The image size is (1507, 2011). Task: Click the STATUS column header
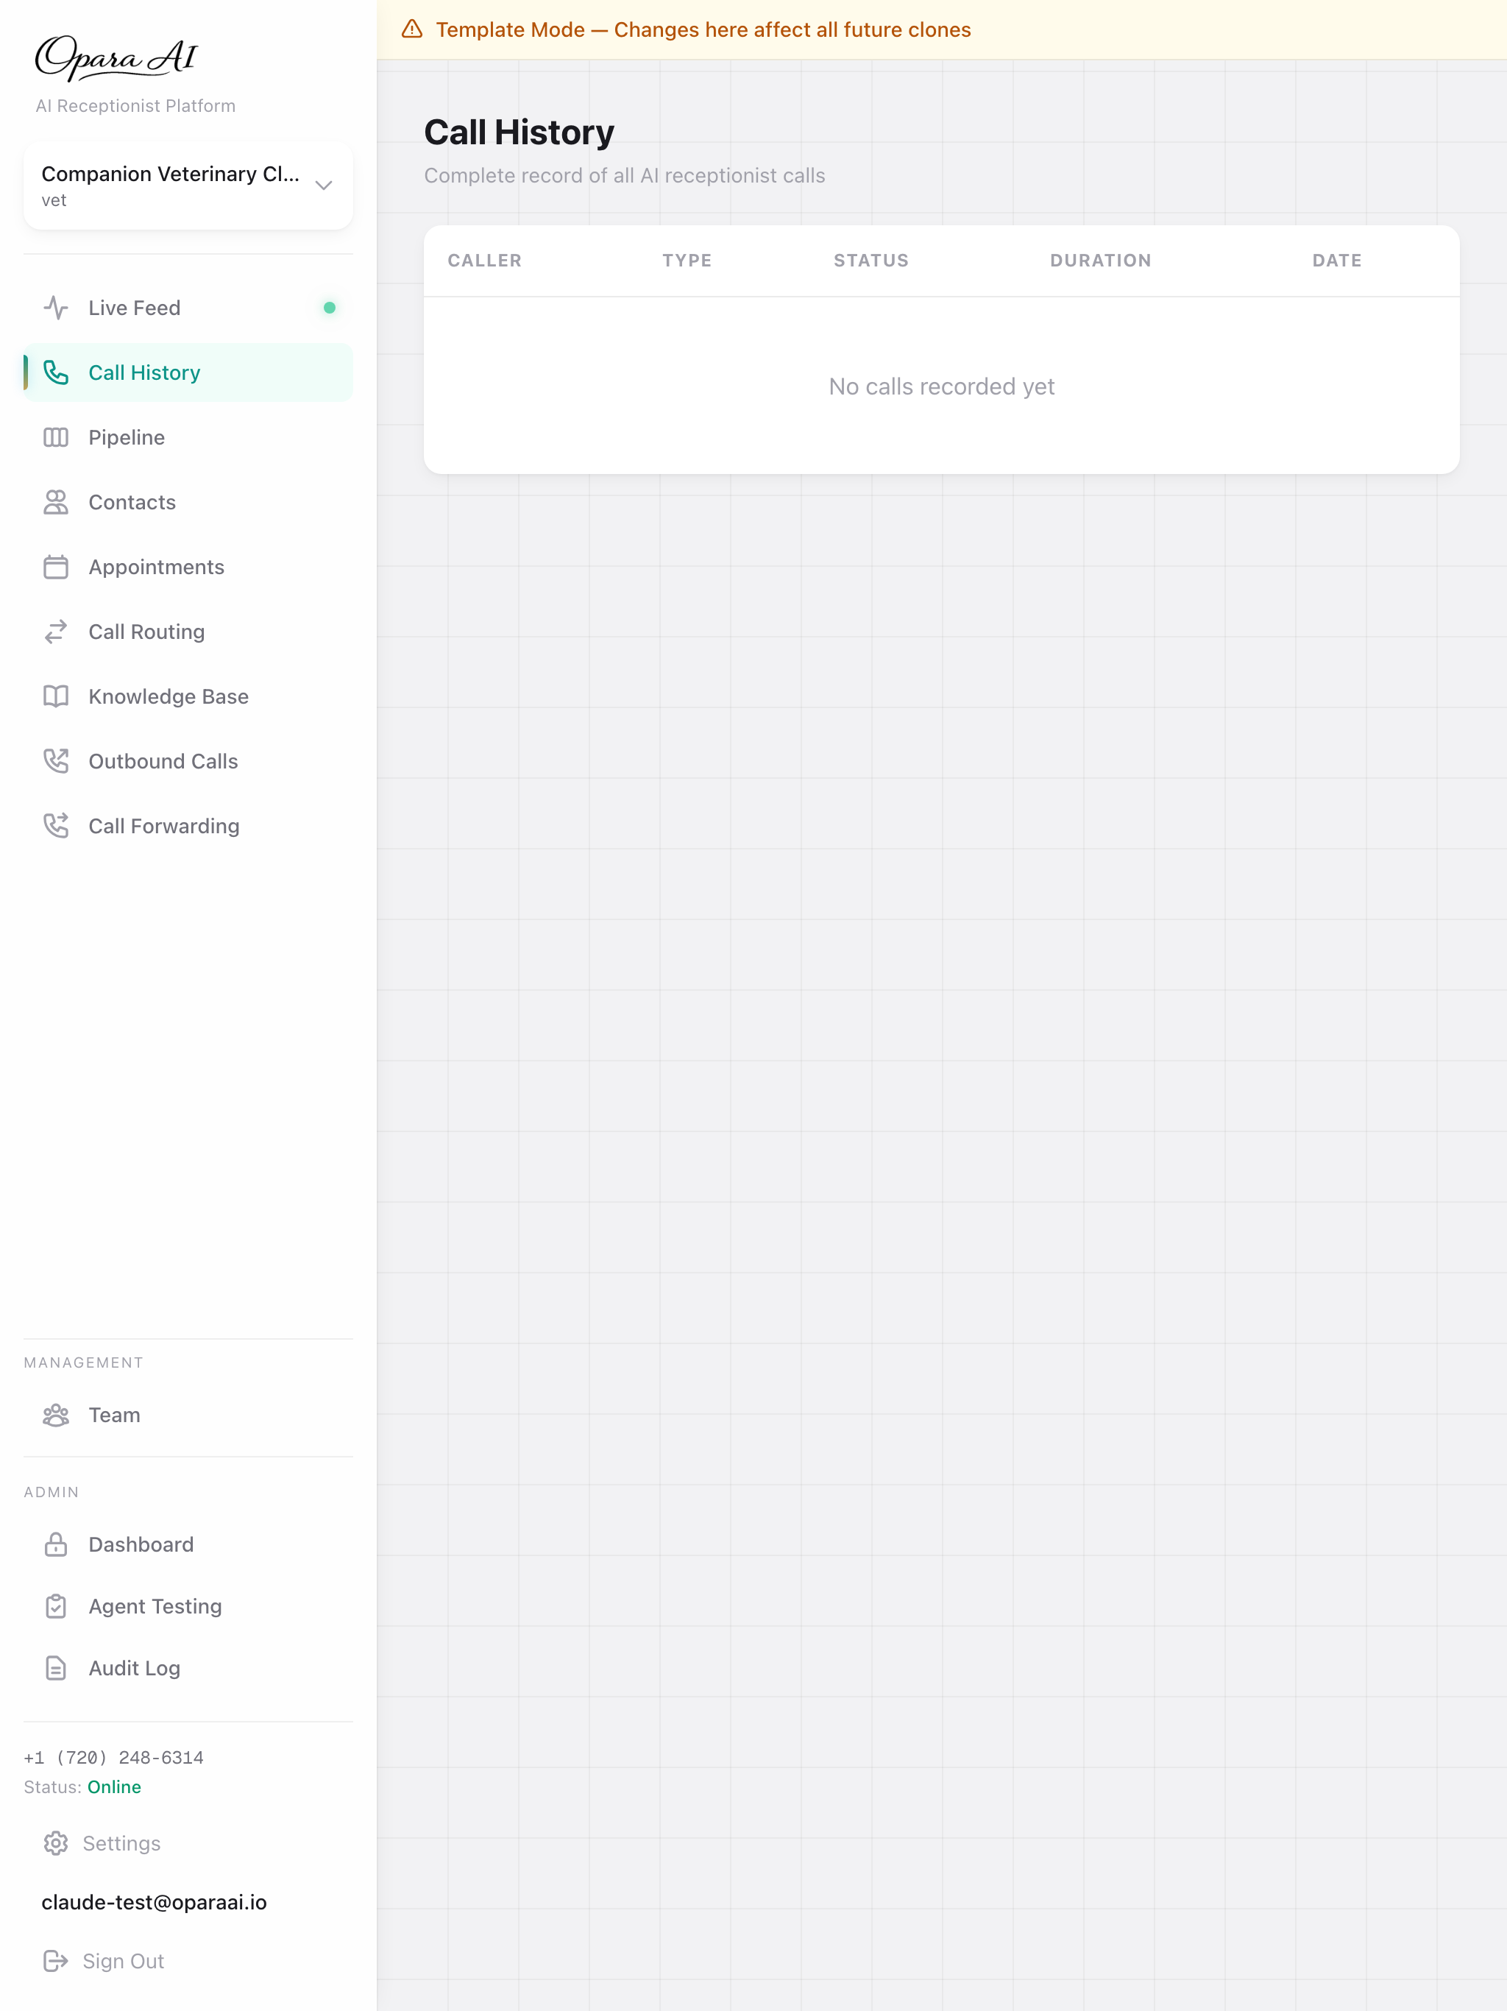click(x=870, y=261)
